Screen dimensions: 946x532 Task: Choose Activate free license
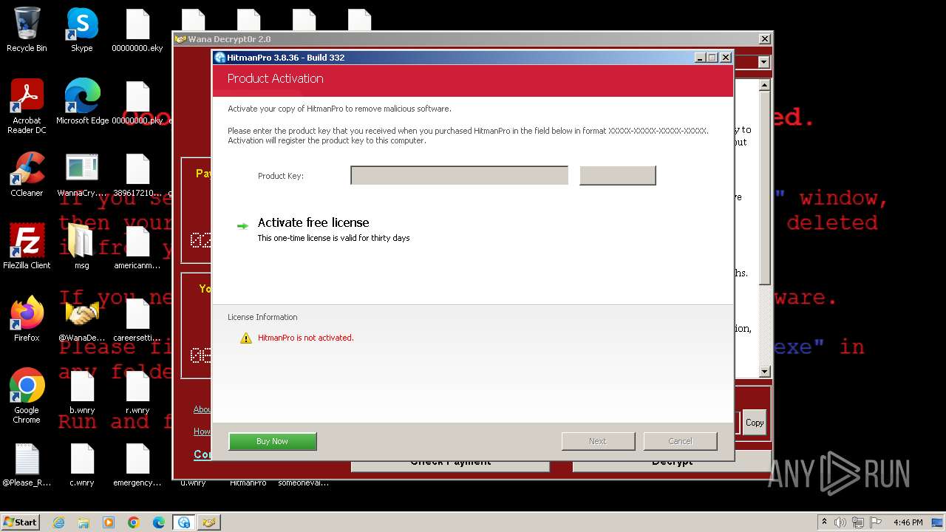313,222
